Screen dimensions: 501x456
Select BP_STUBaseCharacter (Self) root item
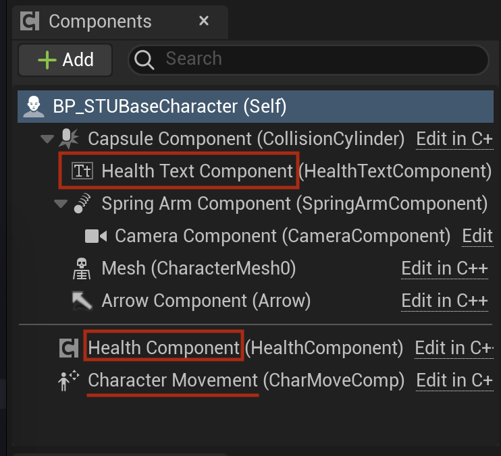click(x=256, y=107)
